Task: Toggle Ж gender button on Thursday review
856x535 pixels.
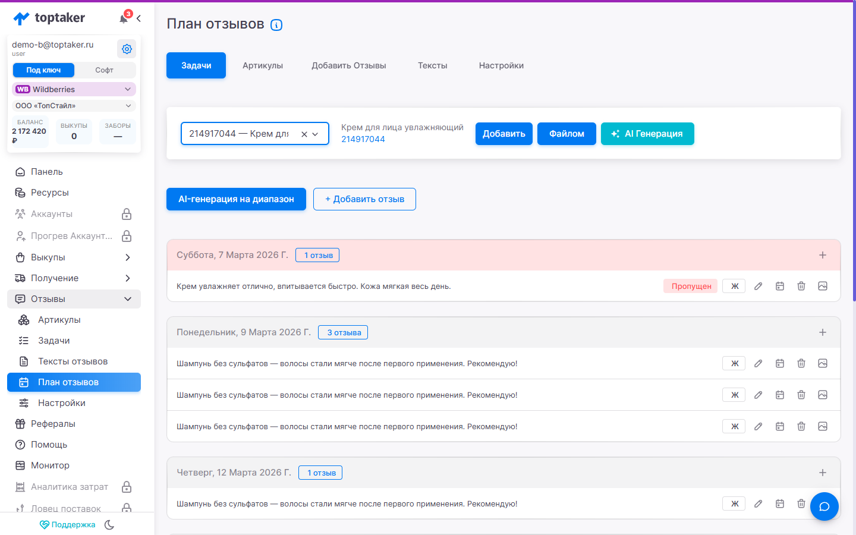Action: point(734,503)
